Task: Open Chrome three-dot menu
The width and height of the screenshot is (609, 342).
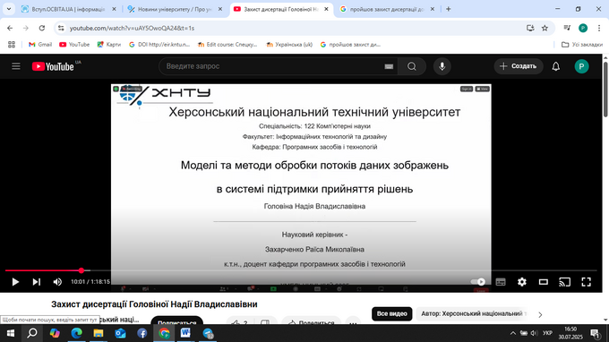Action: pos(599,28)
